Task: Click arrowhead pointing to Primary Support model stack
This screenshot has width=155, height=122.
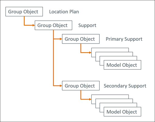Action: point(90,53)
